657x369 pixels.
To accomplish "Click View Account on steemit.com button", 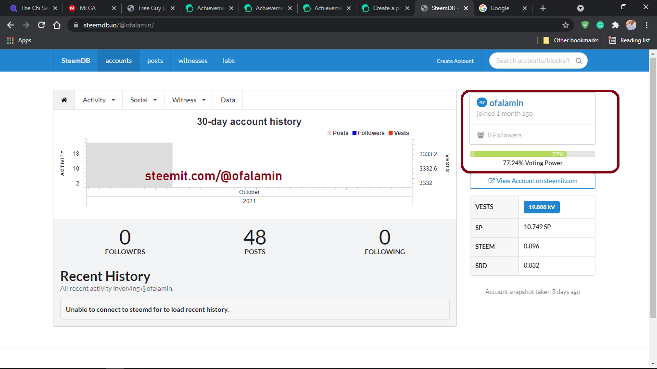I will (532, 181).
